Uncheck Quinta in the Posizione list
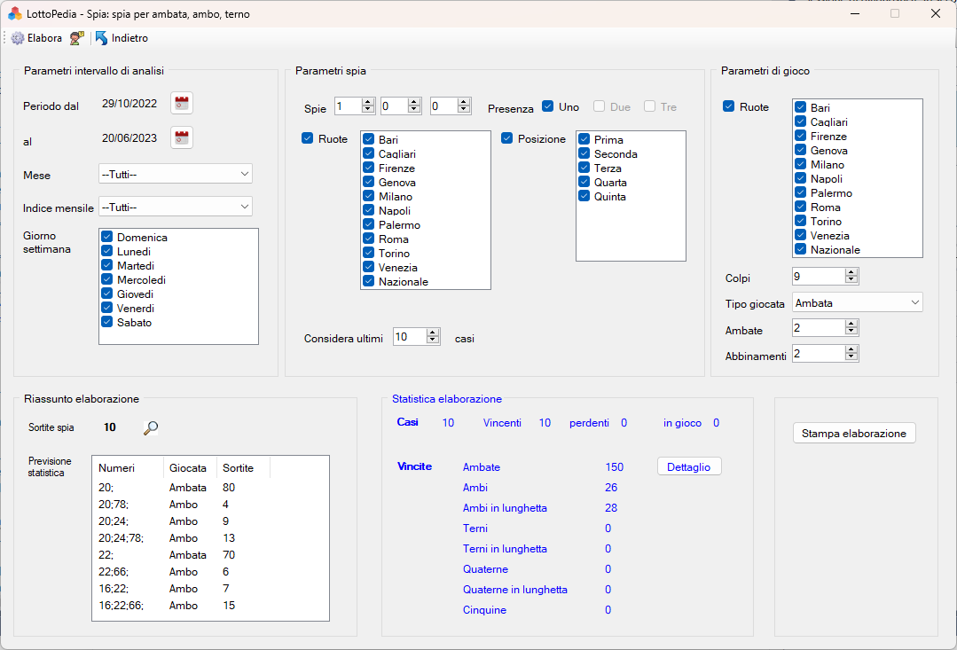The image size is (957, 650). 584,196
